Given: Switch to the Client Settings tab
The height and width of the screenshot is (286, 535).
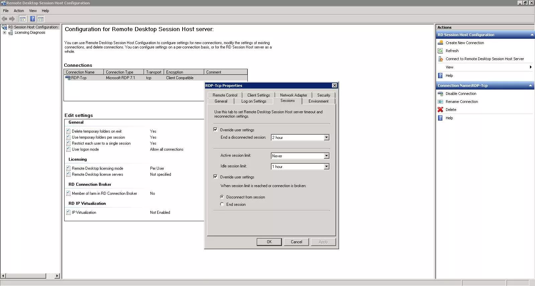Looking at the screenshot, I should click(x=258, y=95).
